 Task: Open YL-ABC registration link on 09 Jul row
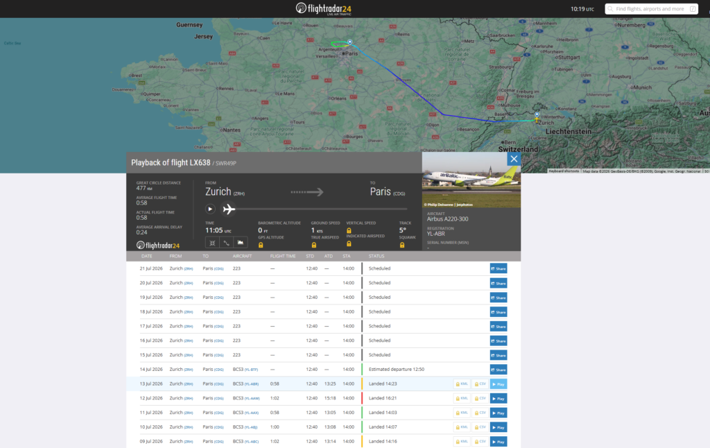click(x=252, y=442)
